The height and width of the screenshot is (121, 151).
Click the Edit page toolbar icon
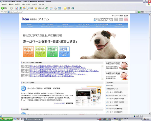coord(60,8)
